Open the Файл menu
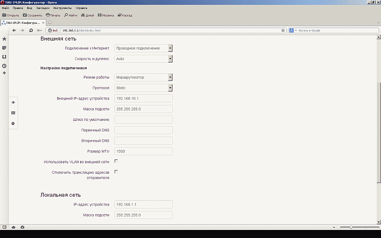This screenshot has width=381, height=238. pyautogui.click(x=5, y=8)
